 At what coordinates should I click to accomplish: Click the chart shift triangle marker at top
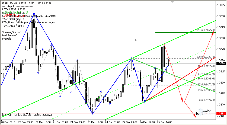point(172,2)
